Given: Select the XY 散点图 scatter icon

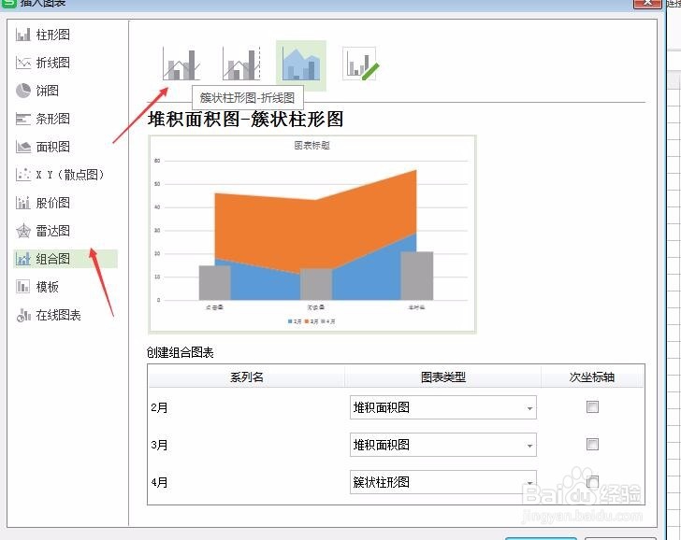Looking at the screenshot, I should pyautogui.click(x=23, y=175).
